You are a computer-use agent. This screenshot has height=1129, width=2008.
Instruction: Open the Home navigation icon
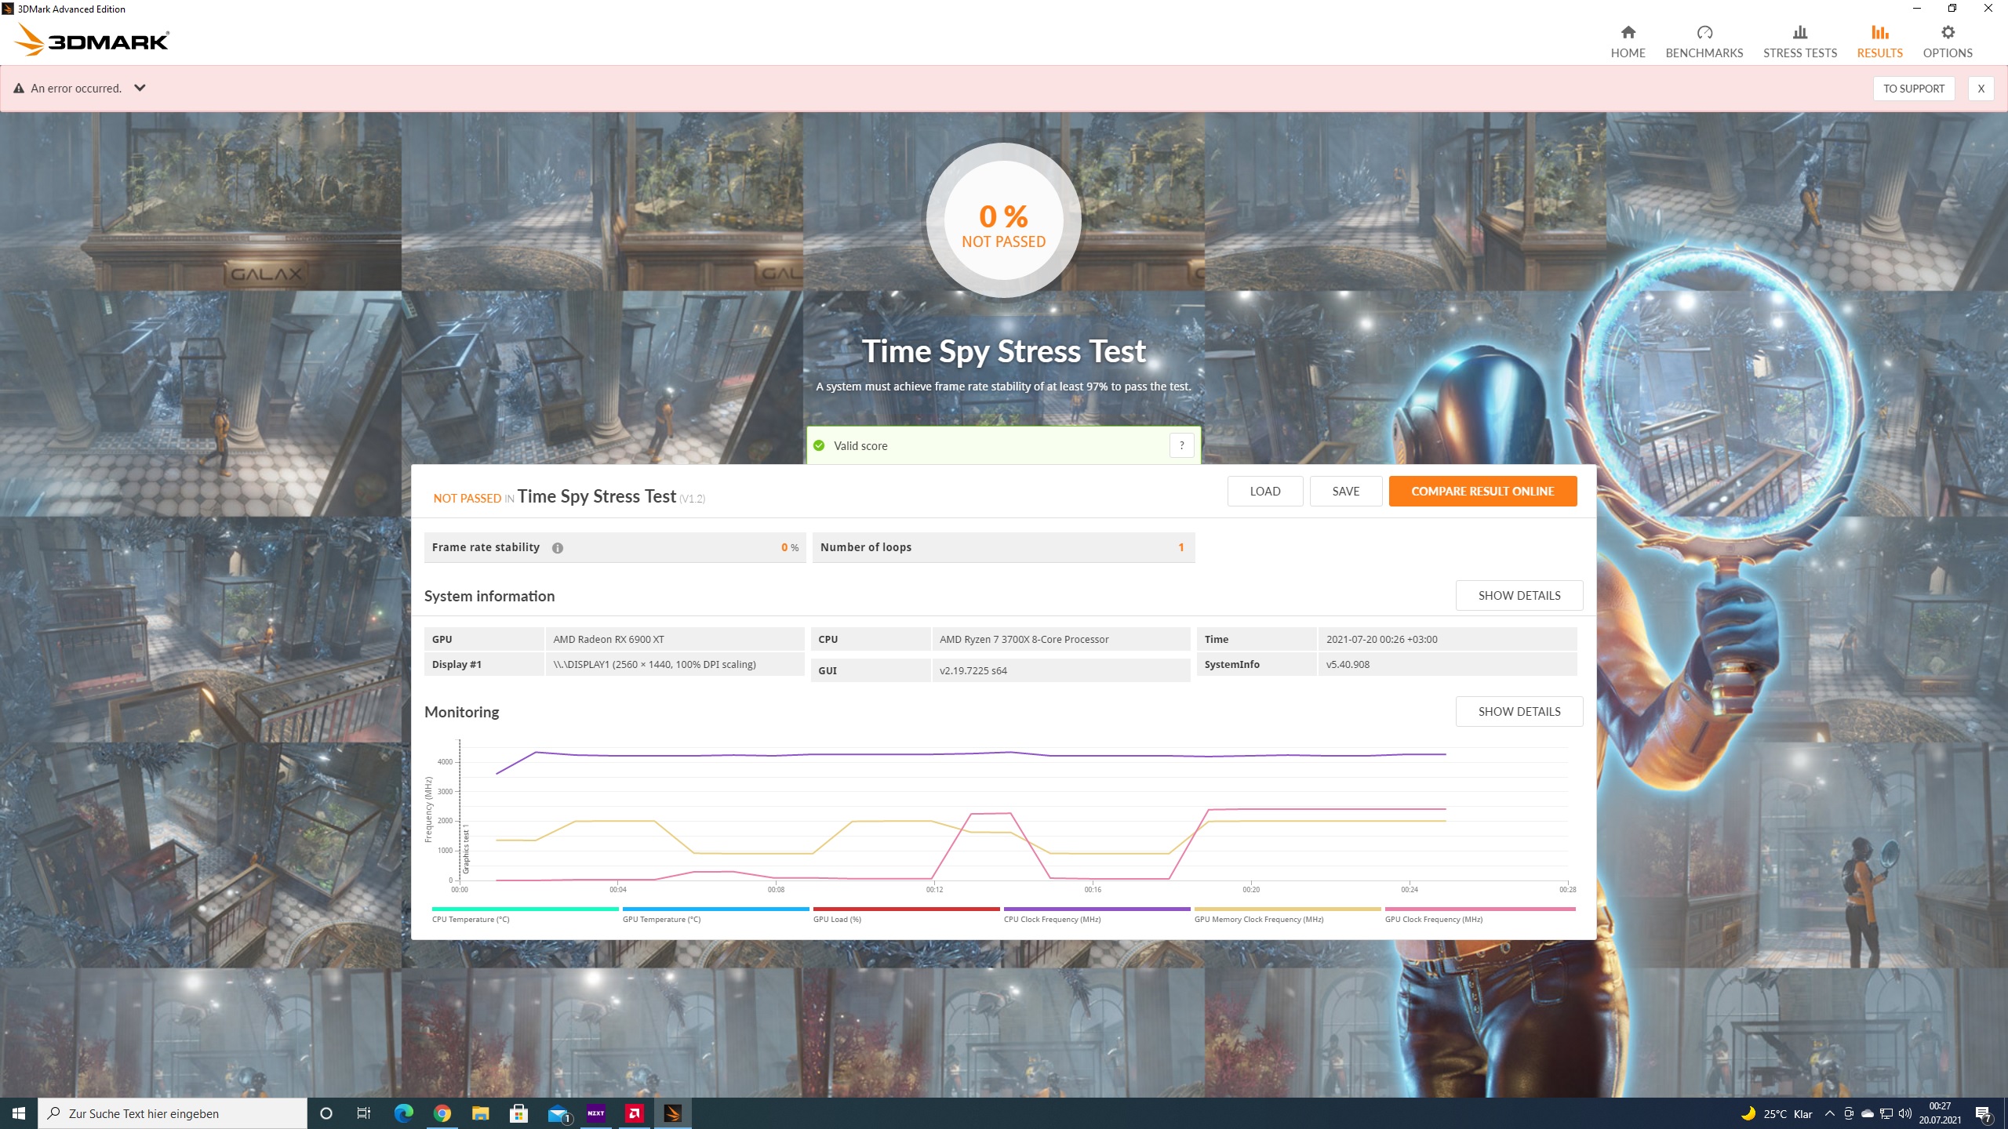click(1628, 32)
